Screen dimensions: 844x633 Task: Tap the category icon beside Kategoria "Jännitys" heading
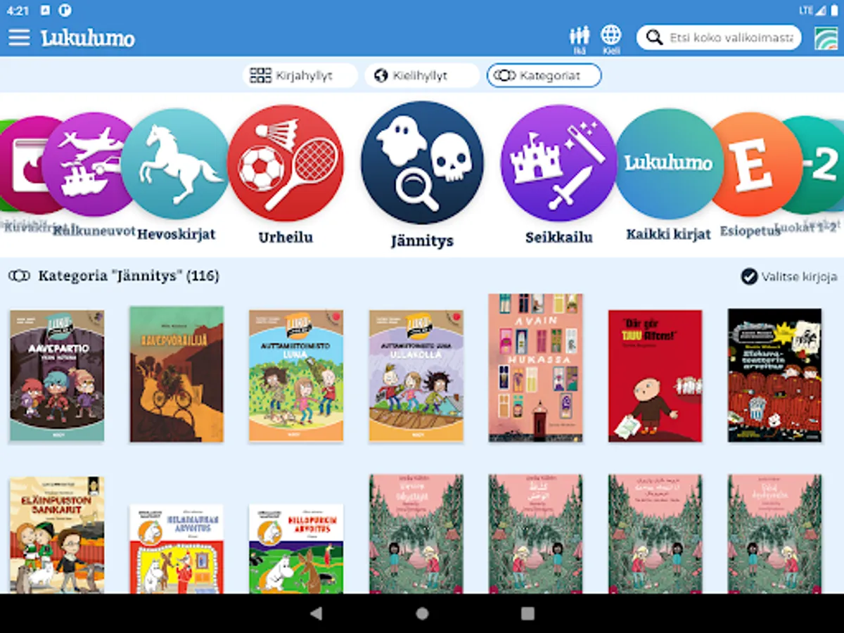coord(19,276)
